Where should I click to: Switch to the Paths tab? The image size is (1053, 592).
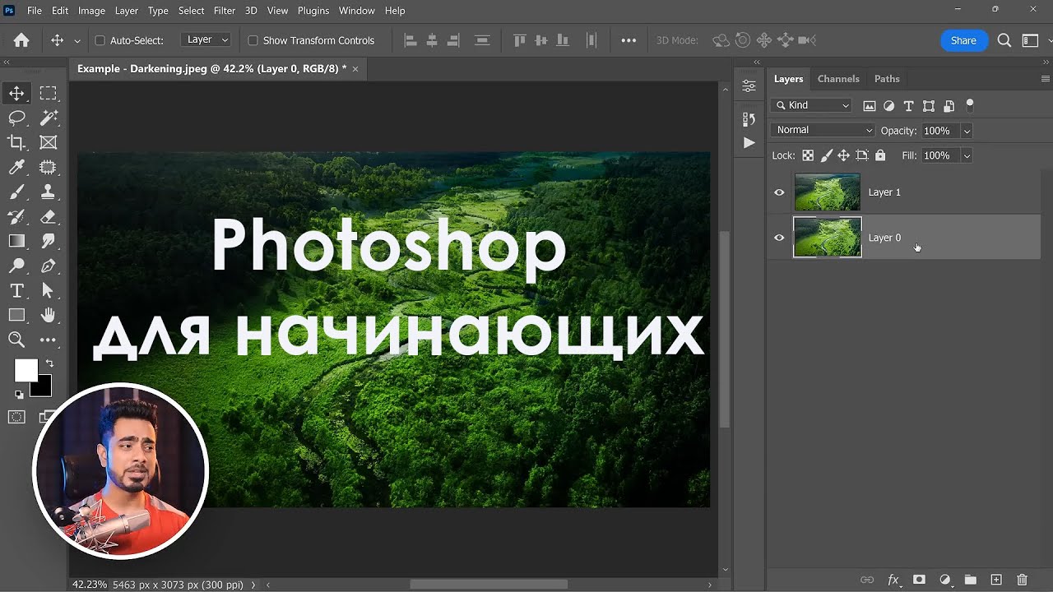(887, 79)
